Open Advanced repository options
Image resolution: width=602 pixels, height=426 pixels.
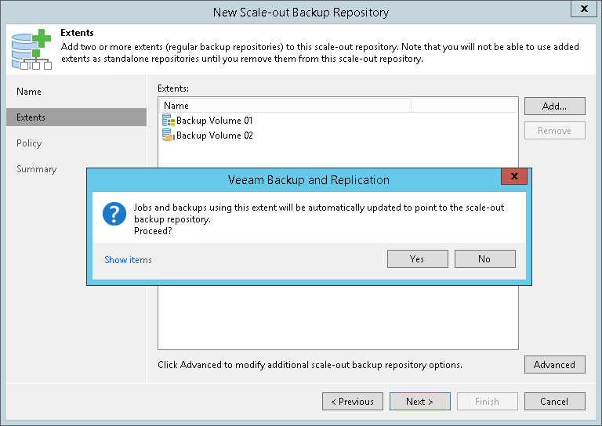click(x=554, y=365)
